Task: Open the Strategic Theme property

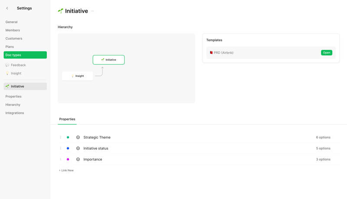Action: [97, 137]
